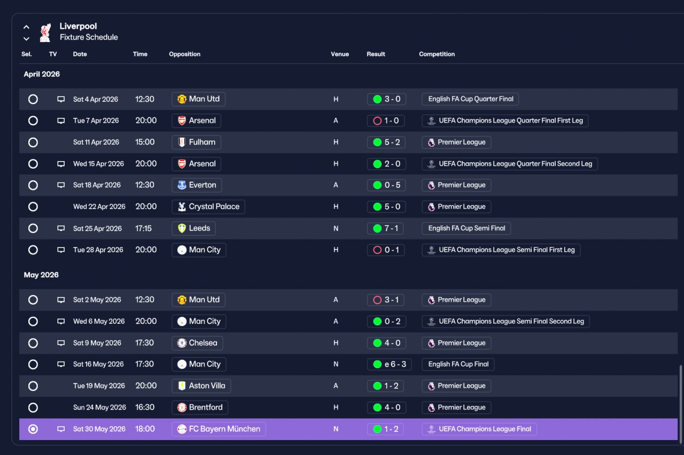Click TV icon for Sat 4 Apr fixture
The width and height of the screenshot is (684, 455).
(61, 99)
